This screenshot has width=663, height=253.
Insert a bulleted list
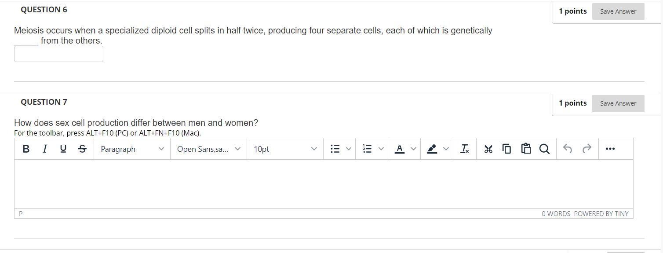335,149
